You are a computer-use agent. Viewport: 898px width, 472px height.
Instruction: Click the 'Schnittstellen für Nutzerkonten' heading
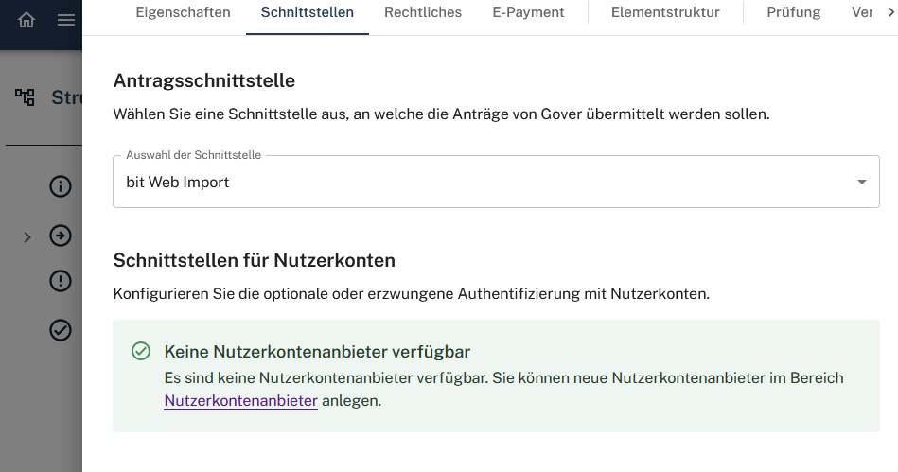255,261
